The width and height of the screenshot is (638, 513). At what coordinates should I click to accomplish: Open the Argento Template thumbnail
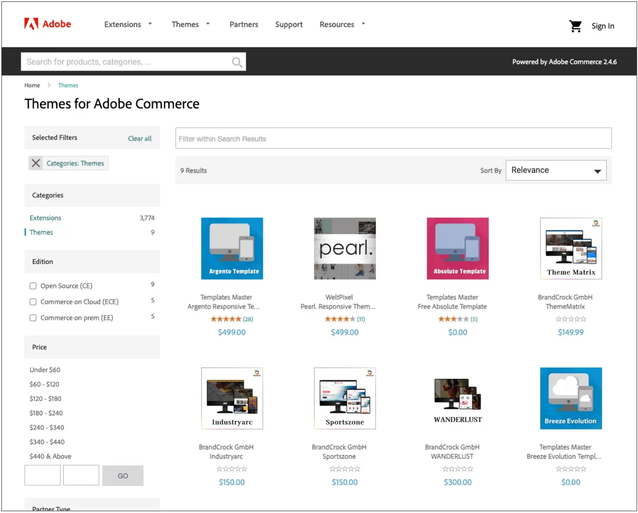click(x=232, y=248)
